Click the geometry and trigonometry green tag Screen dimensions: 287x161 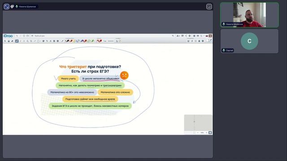(90, 85)
